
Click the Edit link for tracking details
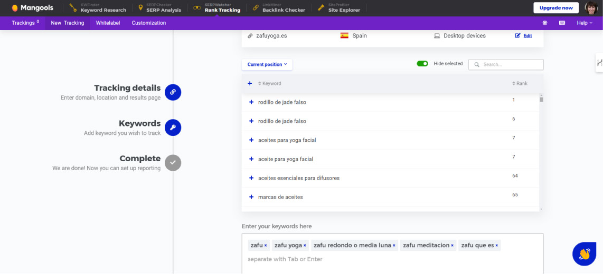pos(527,36)
